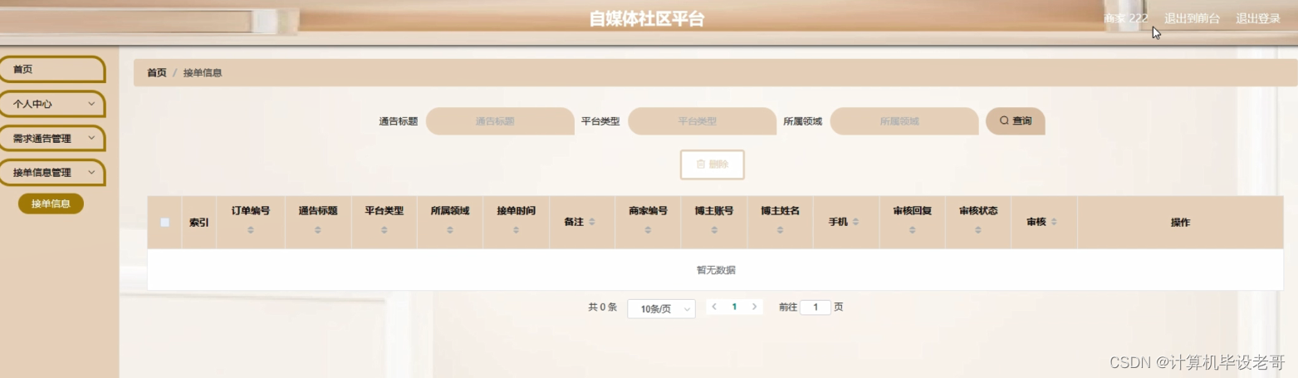
Task: Sort by 所属领域 column arrows
Action: 450,230
